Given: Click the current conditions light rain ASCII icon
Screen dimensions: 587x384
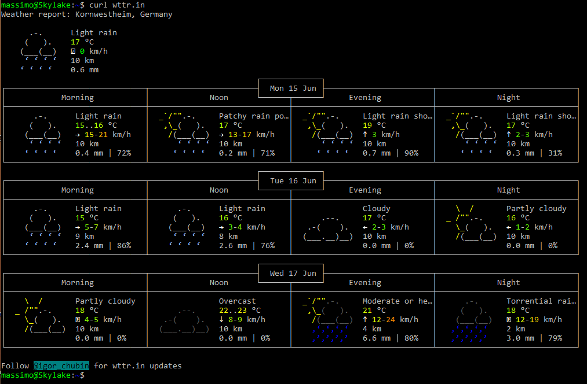Looking at the screenshot, I should click(39, 51).
